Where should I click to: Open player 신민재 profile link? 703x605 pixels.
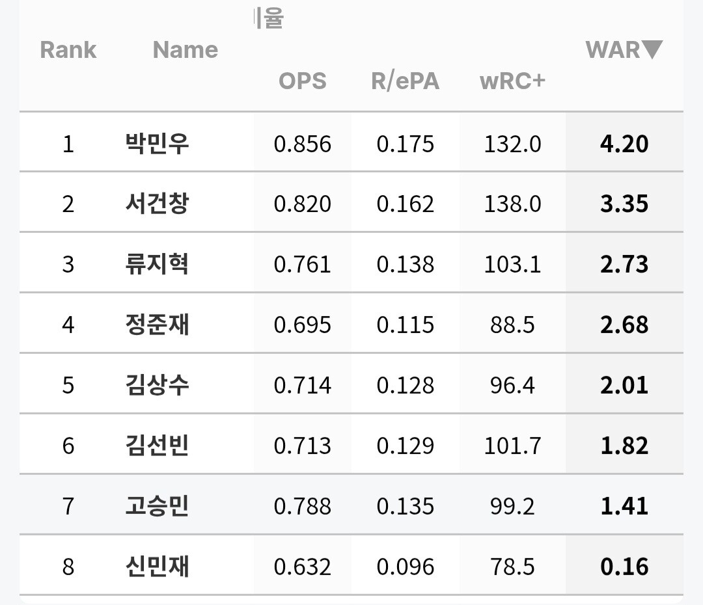(x=157, y=567)
